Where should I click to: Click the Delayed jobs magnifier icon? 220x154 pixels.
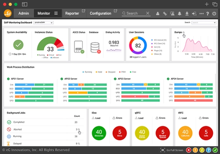pos(79,144)
